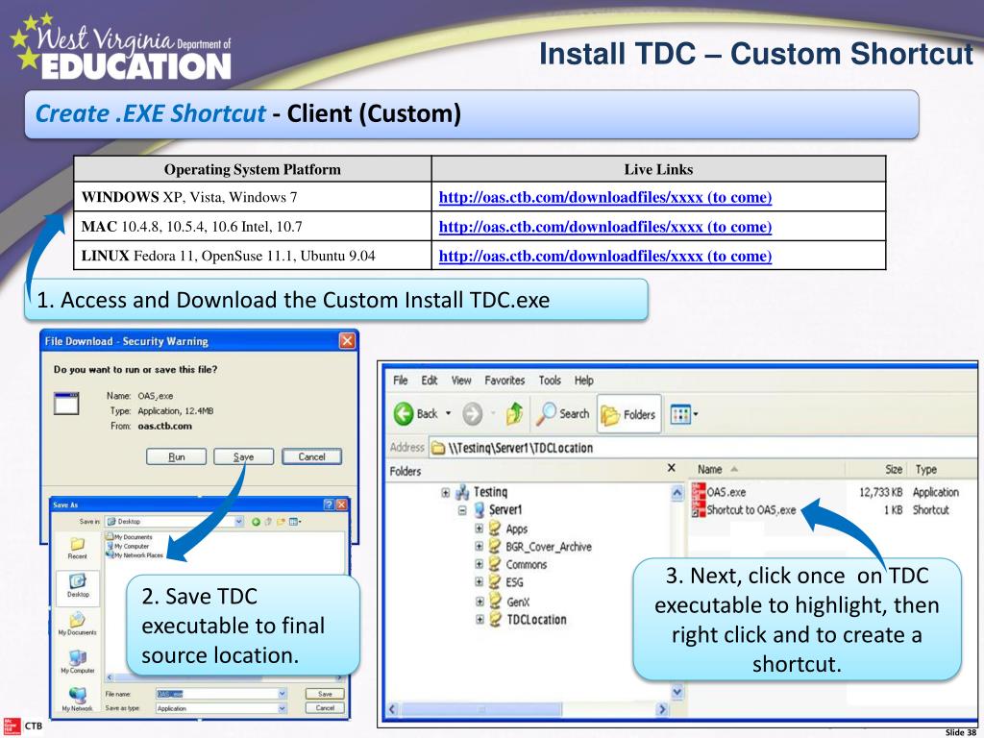Screen dimensions: 984x738
Task: Click the \\Testing\Server1\TDCLocation address field
Action: (x=702, y=448)
